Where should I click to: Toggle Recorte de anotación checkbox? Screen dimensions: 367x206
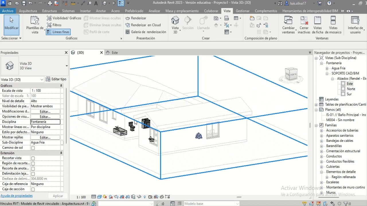point(33,169)
